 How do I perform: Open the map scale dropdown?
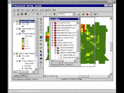(74, 14)
